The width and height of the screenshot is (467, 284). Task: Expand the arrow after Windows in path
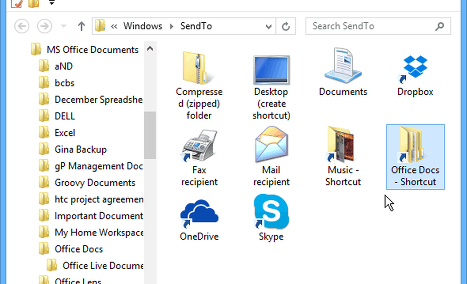pos(171,26)
